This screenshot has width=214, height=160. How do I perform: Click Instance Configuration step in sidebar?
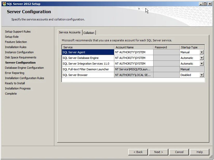[x=19, y=52]
